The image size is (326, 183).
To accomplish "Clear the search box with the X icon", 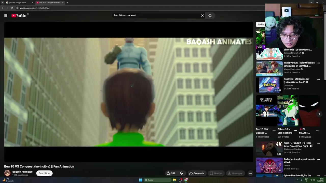I will [x=202, y=16].
